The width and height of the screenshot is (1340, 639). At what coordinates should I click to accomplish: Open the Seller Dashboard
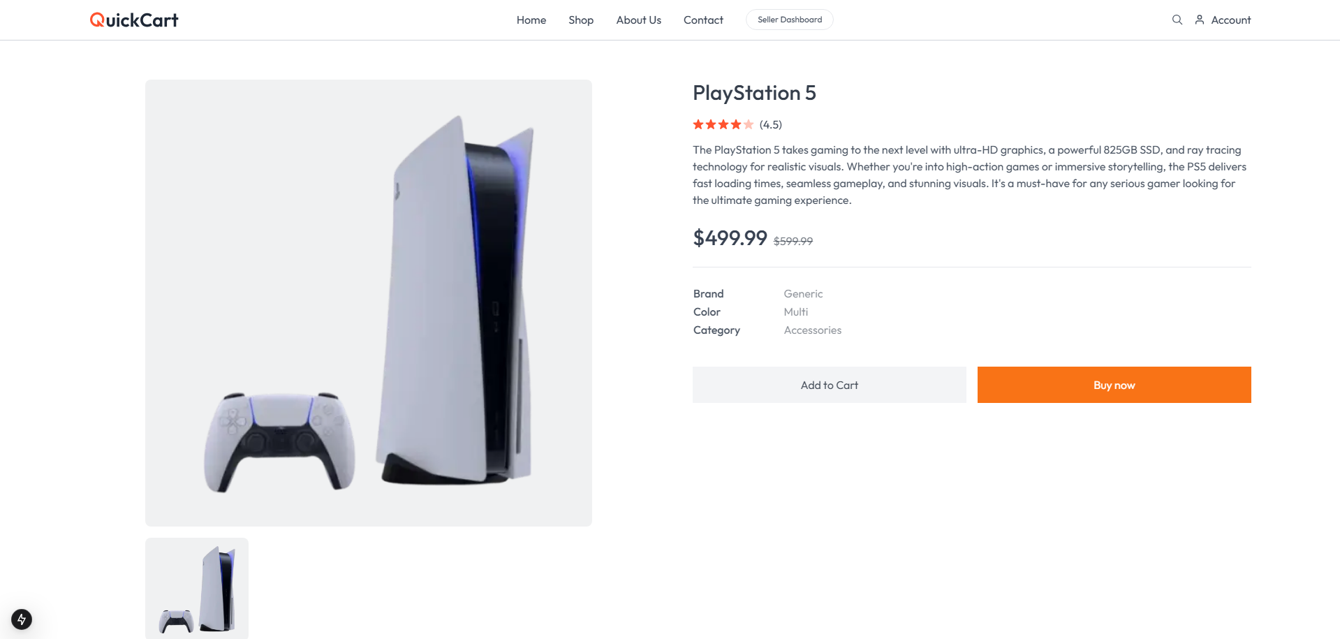tap(789, 20)
